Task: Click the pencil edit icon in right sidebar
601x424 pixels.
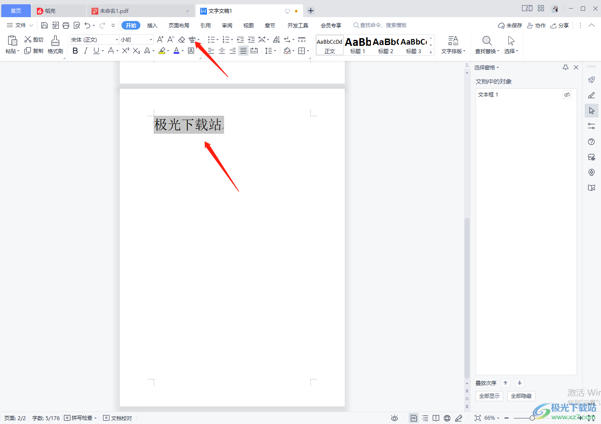Action: click(592, 95)
